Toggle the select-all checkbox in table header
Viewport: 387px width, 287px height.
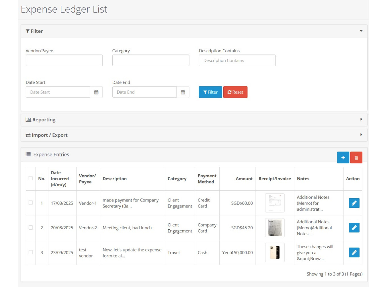click(x=30, y=179)
